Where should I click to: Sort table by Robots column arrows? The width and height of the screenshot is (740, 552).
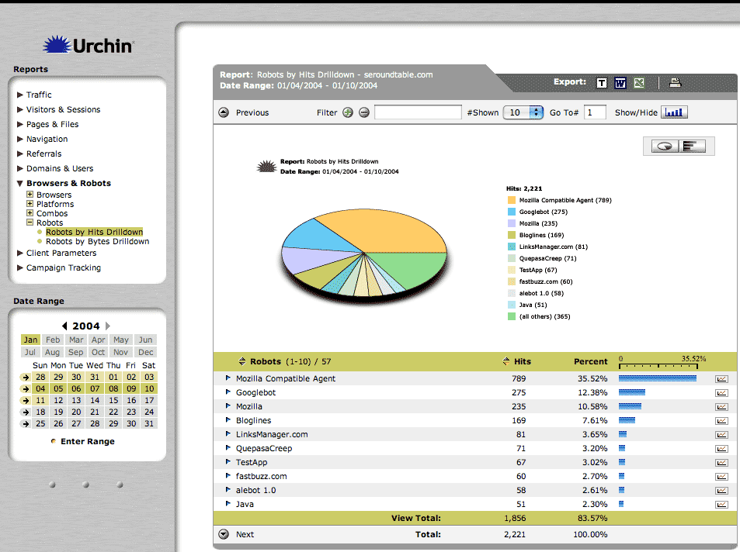242,361
